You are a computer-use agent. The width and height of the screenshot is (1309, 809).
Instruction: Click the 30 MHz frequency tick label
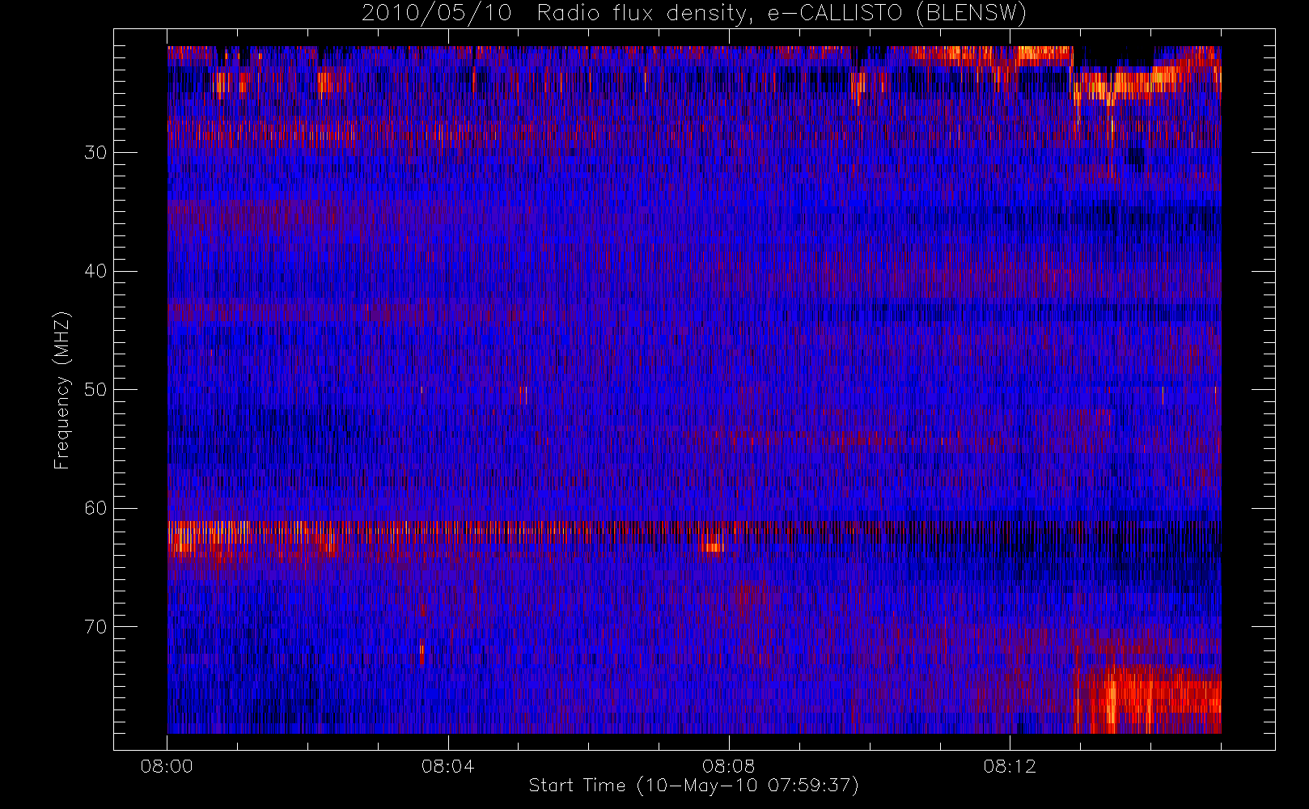point(95,153)
